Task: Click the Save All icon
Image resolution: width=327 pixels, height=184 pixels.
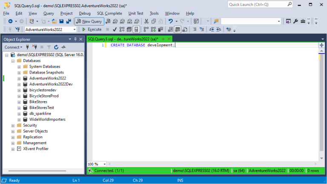Action: [69, 21]
